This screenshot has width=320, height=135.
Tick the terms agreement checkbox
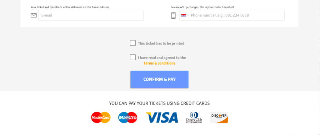[x=132, y=57]
